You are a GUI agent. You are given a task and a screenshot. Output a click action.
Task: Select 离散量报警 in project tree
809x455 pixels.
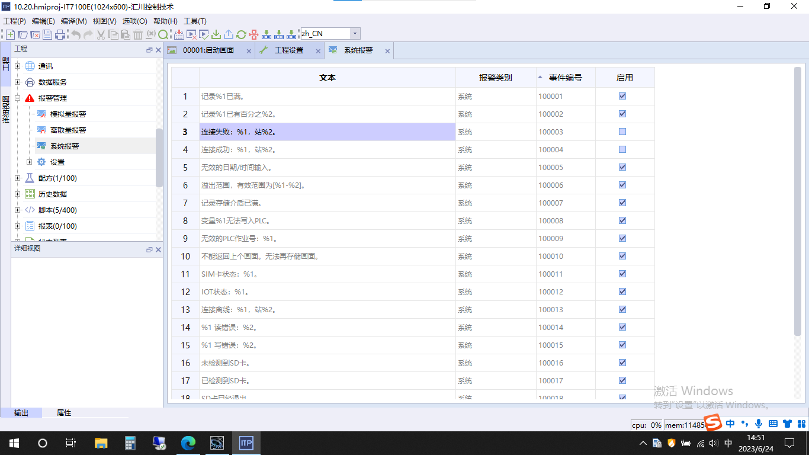[x=68, y=130]
